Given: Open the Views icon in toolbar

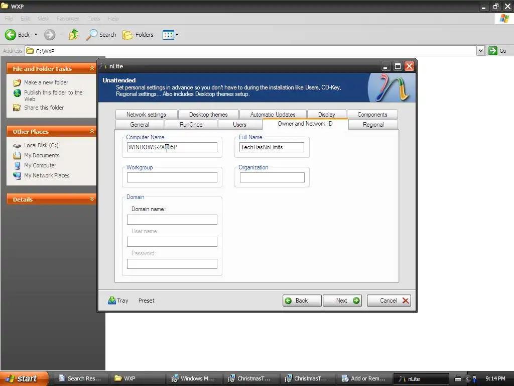Looking at the screenshot, I should [168, 35].
